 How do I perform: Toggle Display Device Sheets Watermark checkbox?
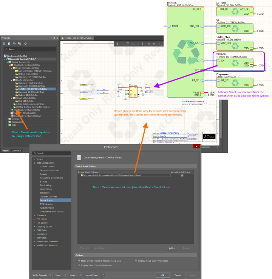79,265
